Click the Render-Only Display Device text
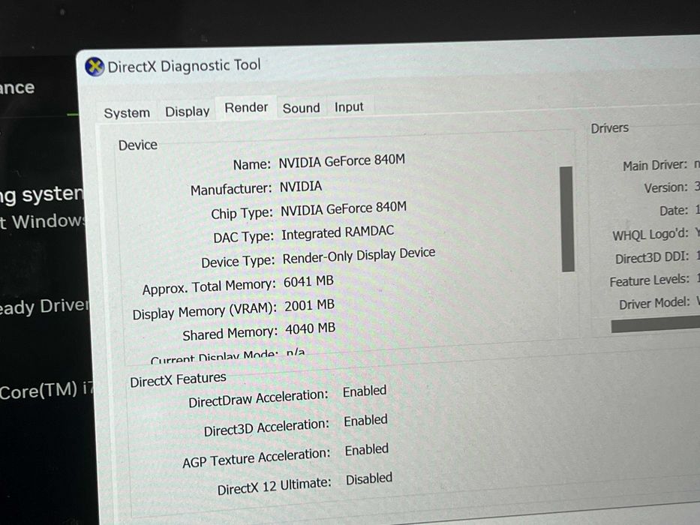 point(359,256)
